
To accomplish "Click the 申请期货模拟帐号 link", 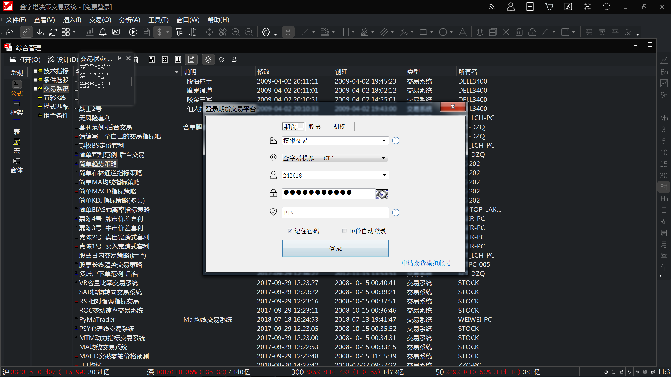I will click(426, 263).
